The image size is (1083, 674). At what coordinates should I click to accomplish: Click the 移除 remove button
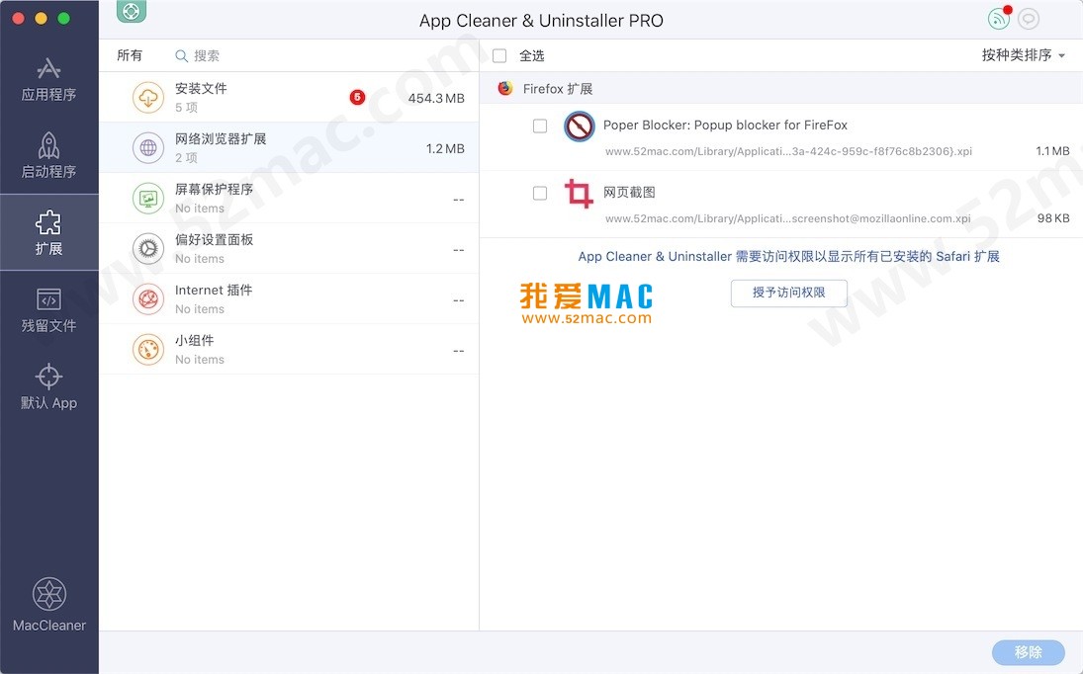(x=1029, y=652)
